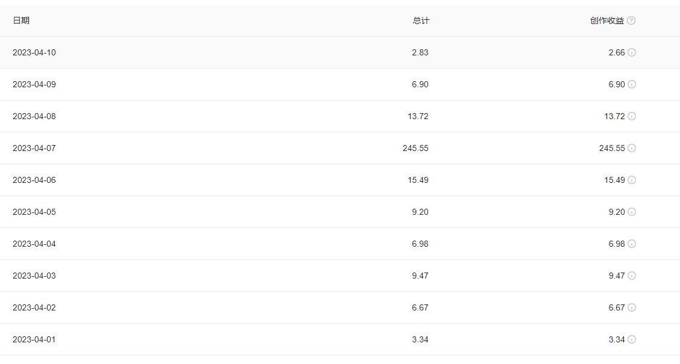Select total value 245.55 in 总计 column

tap(415, 148)
